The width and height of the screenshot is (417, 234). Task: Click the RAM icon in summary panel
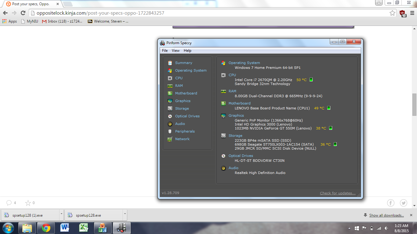(x=223, y=91)
